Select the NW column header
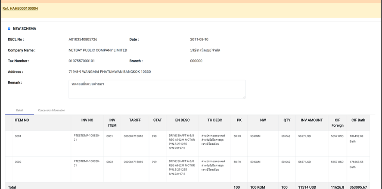This screenshot has width=382, height=189. pyautogui.click(x=263, y=121)
